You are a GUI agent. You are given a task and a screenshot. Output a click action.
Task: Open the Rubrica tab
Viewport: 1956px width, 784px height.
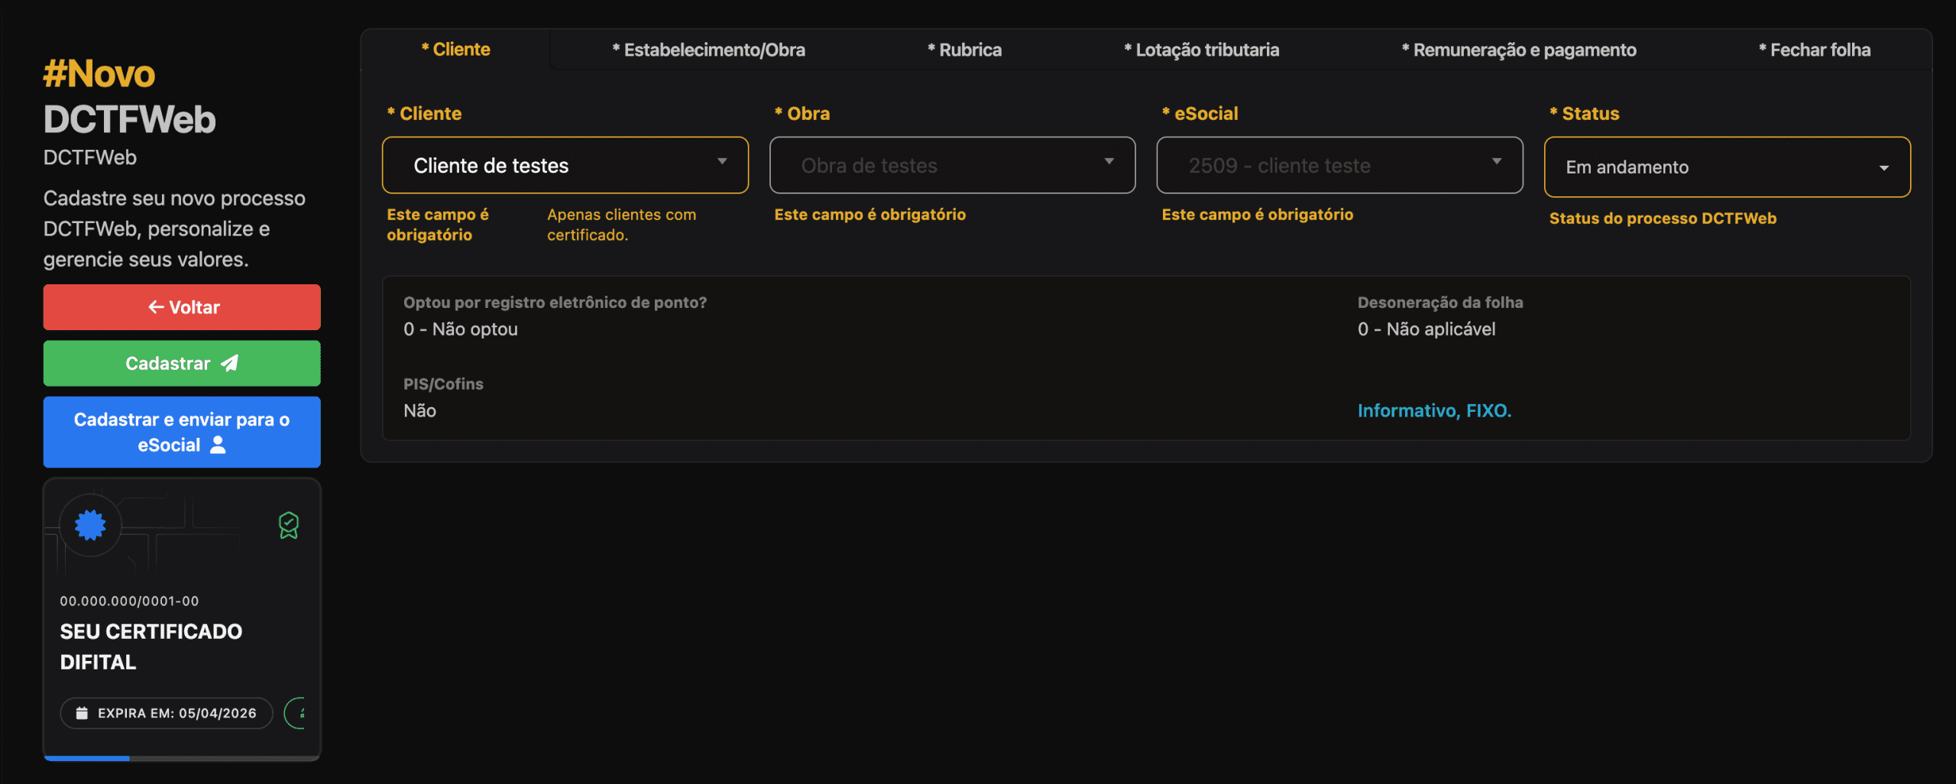pyautogui.click(x=964, y=50)
